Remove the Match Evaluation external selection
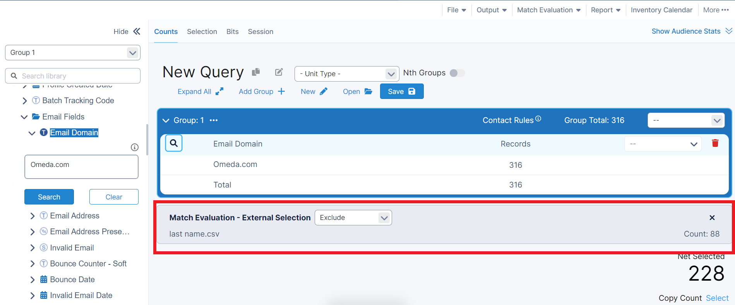 (x=712, y=218)
